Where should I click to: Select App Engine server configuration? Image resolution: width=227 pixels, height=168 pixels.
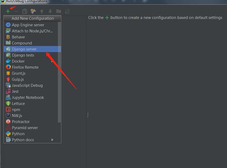pyautogui.click(x=31, y=25)
